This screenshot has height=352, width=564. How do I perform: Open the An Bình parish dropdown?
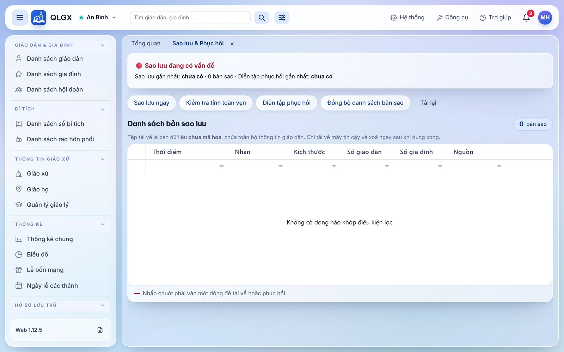pyautogui.click(x=98, y=18)
